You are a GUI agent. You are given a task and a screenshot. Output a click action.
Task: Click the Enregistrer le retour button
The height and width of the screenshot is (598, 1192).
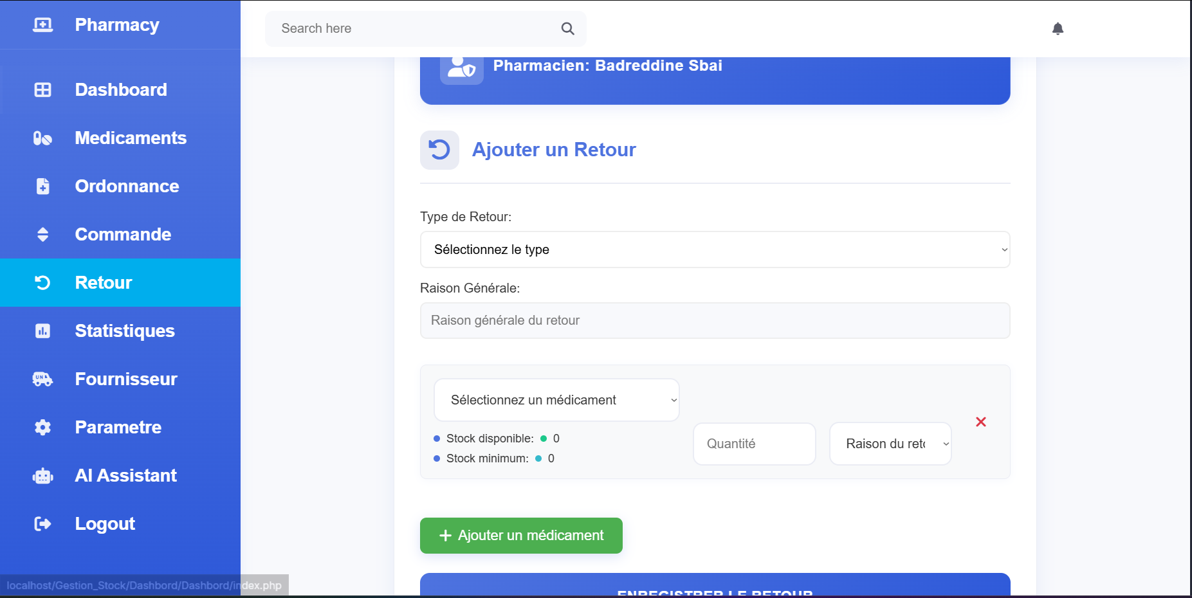pos(715,586)
